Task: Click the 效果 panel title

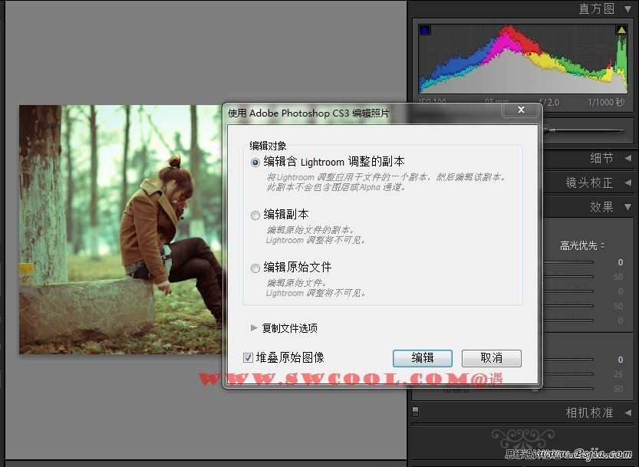Action: [601, 207]
